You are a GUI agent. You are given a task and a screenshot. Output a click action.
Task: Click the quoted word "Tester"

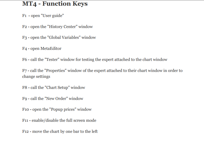[x=53, y=60]
